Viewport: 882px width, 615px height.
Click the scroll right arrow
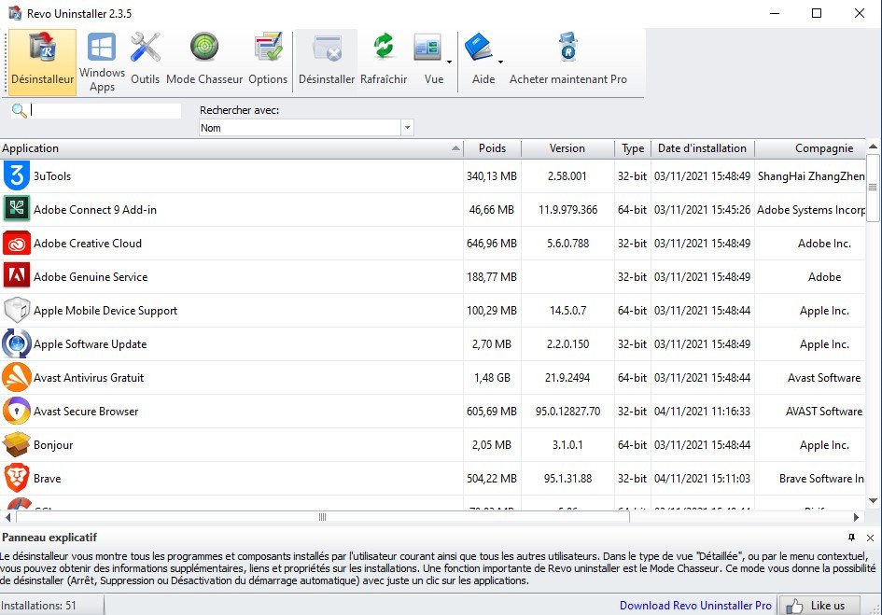(x=856, y=517)
